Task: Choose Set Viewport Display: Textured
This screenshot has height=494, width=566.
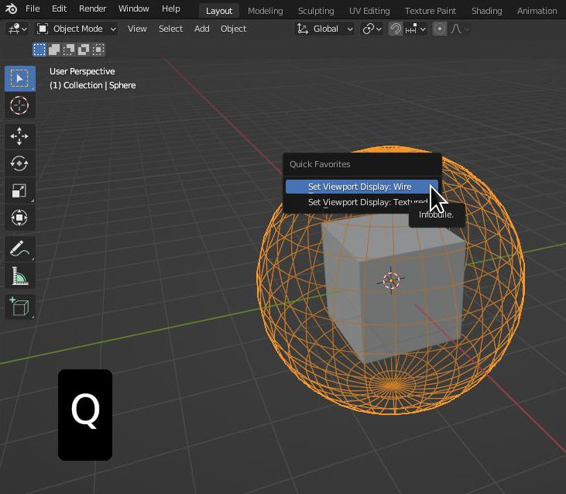Action: (x=362, y=202)
